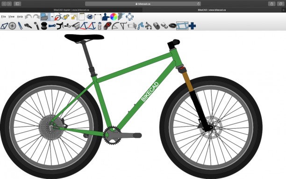Toggle the eye visibility icon
Viewport: 286px width, 179px height.
click(x=90, y=17)
